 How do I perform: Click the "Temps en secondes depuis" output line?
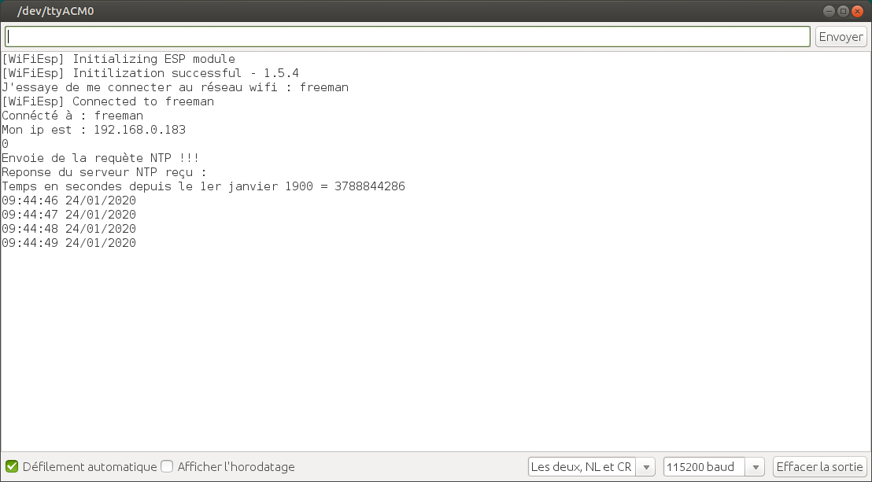coord(203,186)
